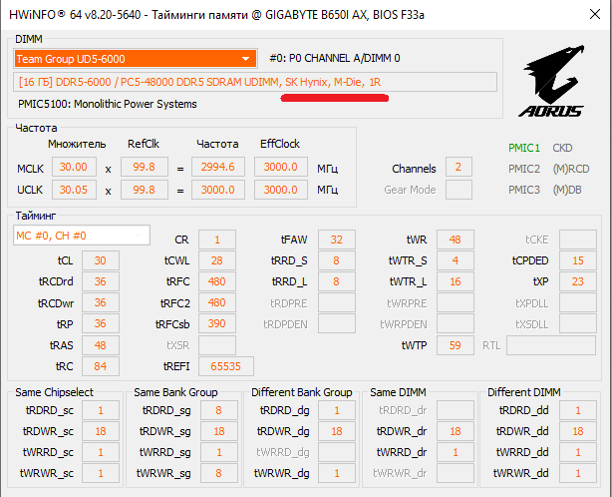
Task: Click the tCPDED value 15
Action: point(578,260)
